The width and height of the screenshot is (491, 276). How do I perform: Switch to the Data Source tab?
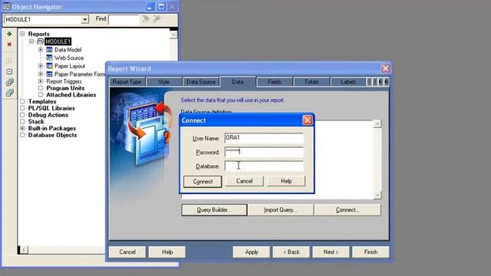coord(201,82)
